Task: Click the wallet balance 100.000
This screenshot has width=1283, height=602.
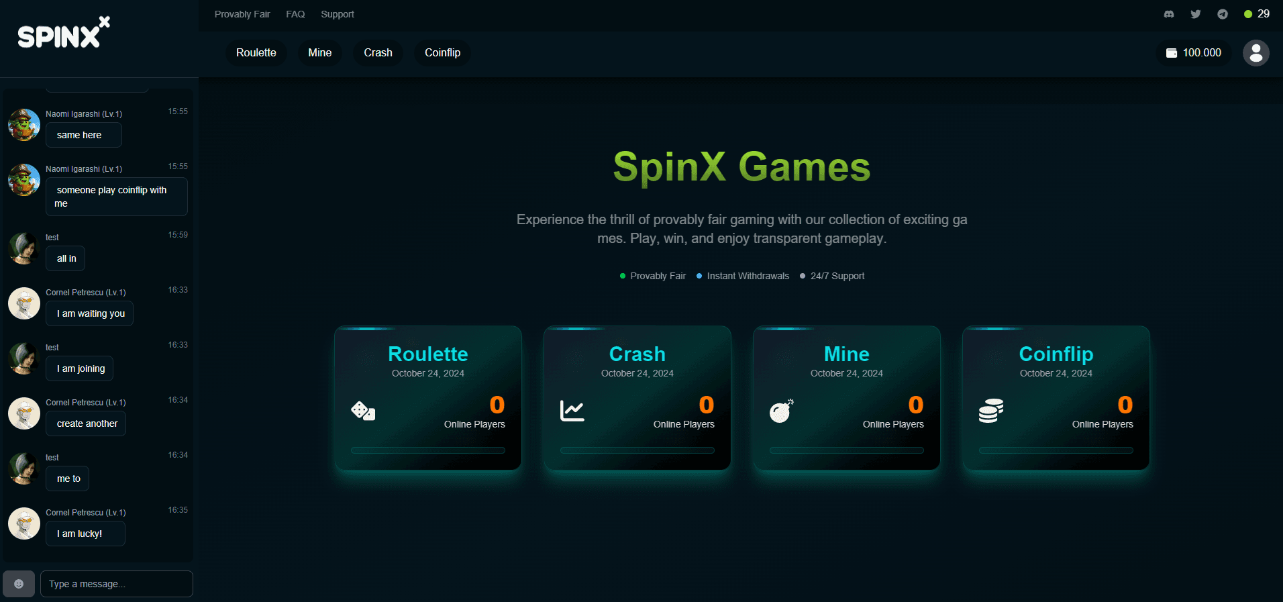Action: pos(1194,53)
